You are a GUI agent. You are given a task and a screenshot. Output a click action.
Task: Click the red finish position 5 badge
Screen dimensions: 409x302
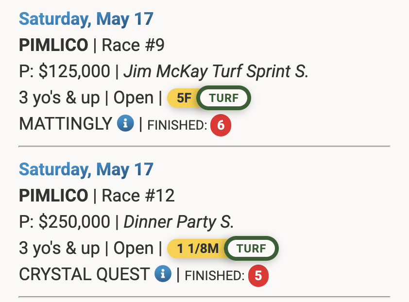258,275
